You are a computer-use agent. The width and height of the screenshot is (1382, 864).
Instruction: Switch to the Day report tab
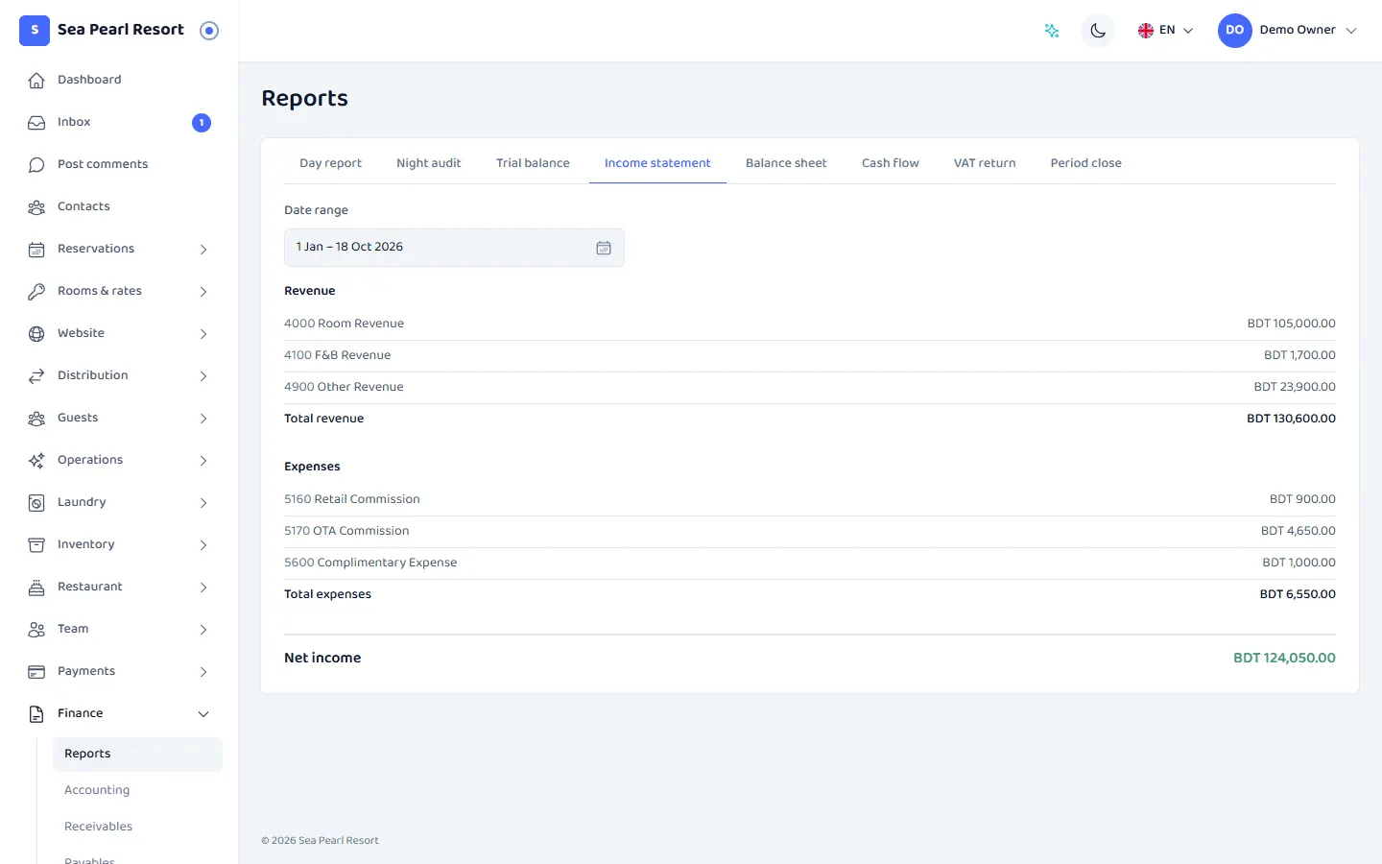pos(330,163)
